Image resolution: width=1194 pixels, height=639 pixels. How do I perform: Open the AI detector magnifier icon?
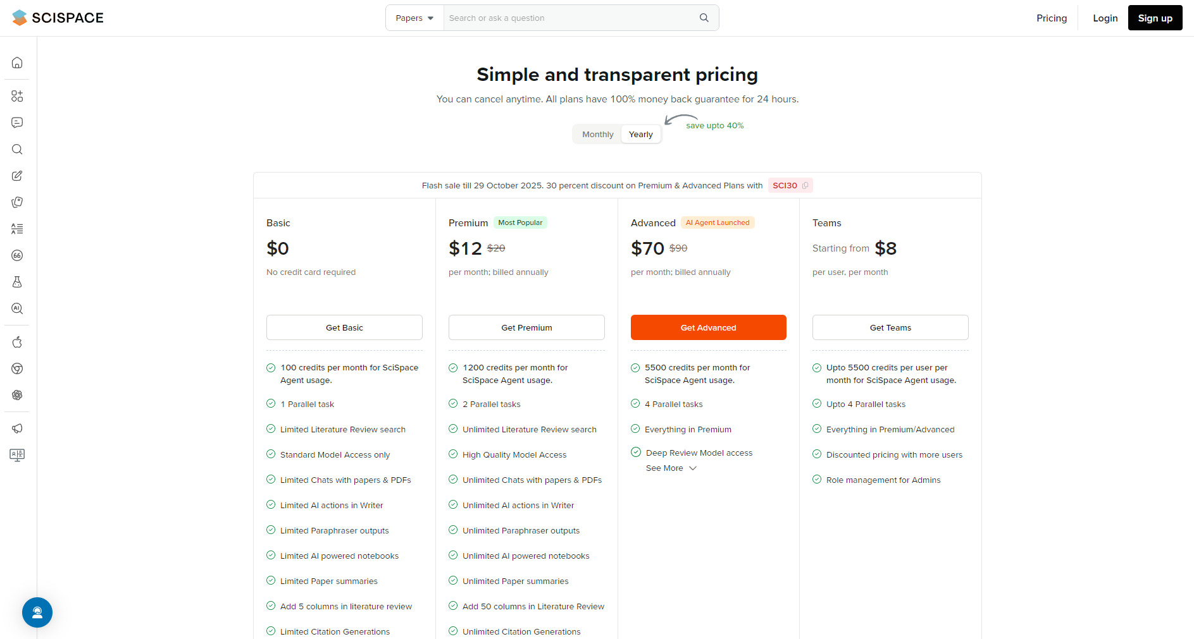click(x=17, y=308)
